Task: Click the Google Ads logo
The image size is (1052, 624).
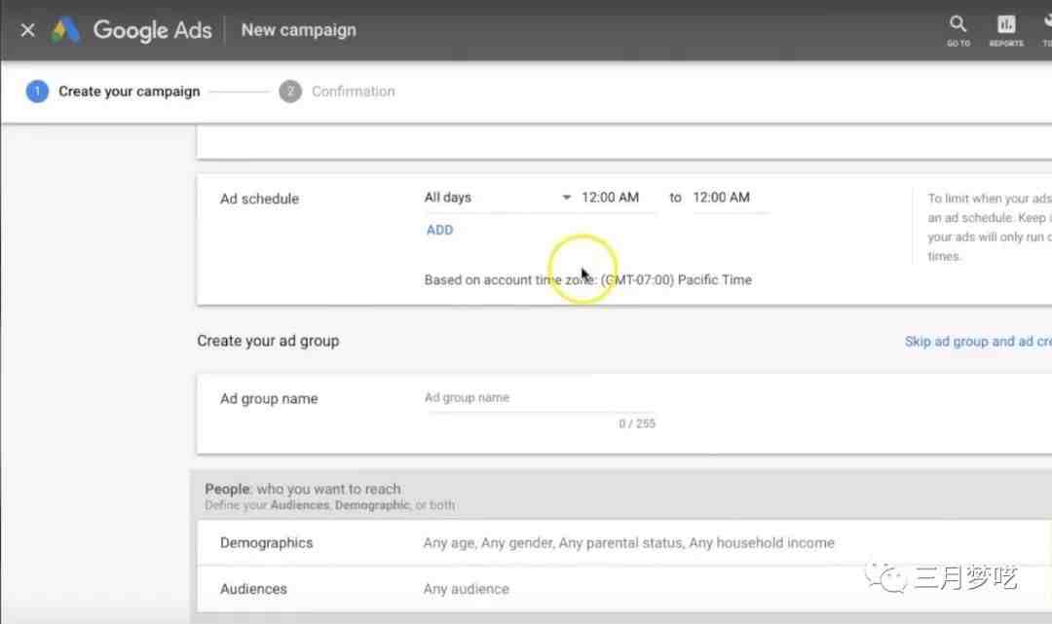Action: click(66, 30)
